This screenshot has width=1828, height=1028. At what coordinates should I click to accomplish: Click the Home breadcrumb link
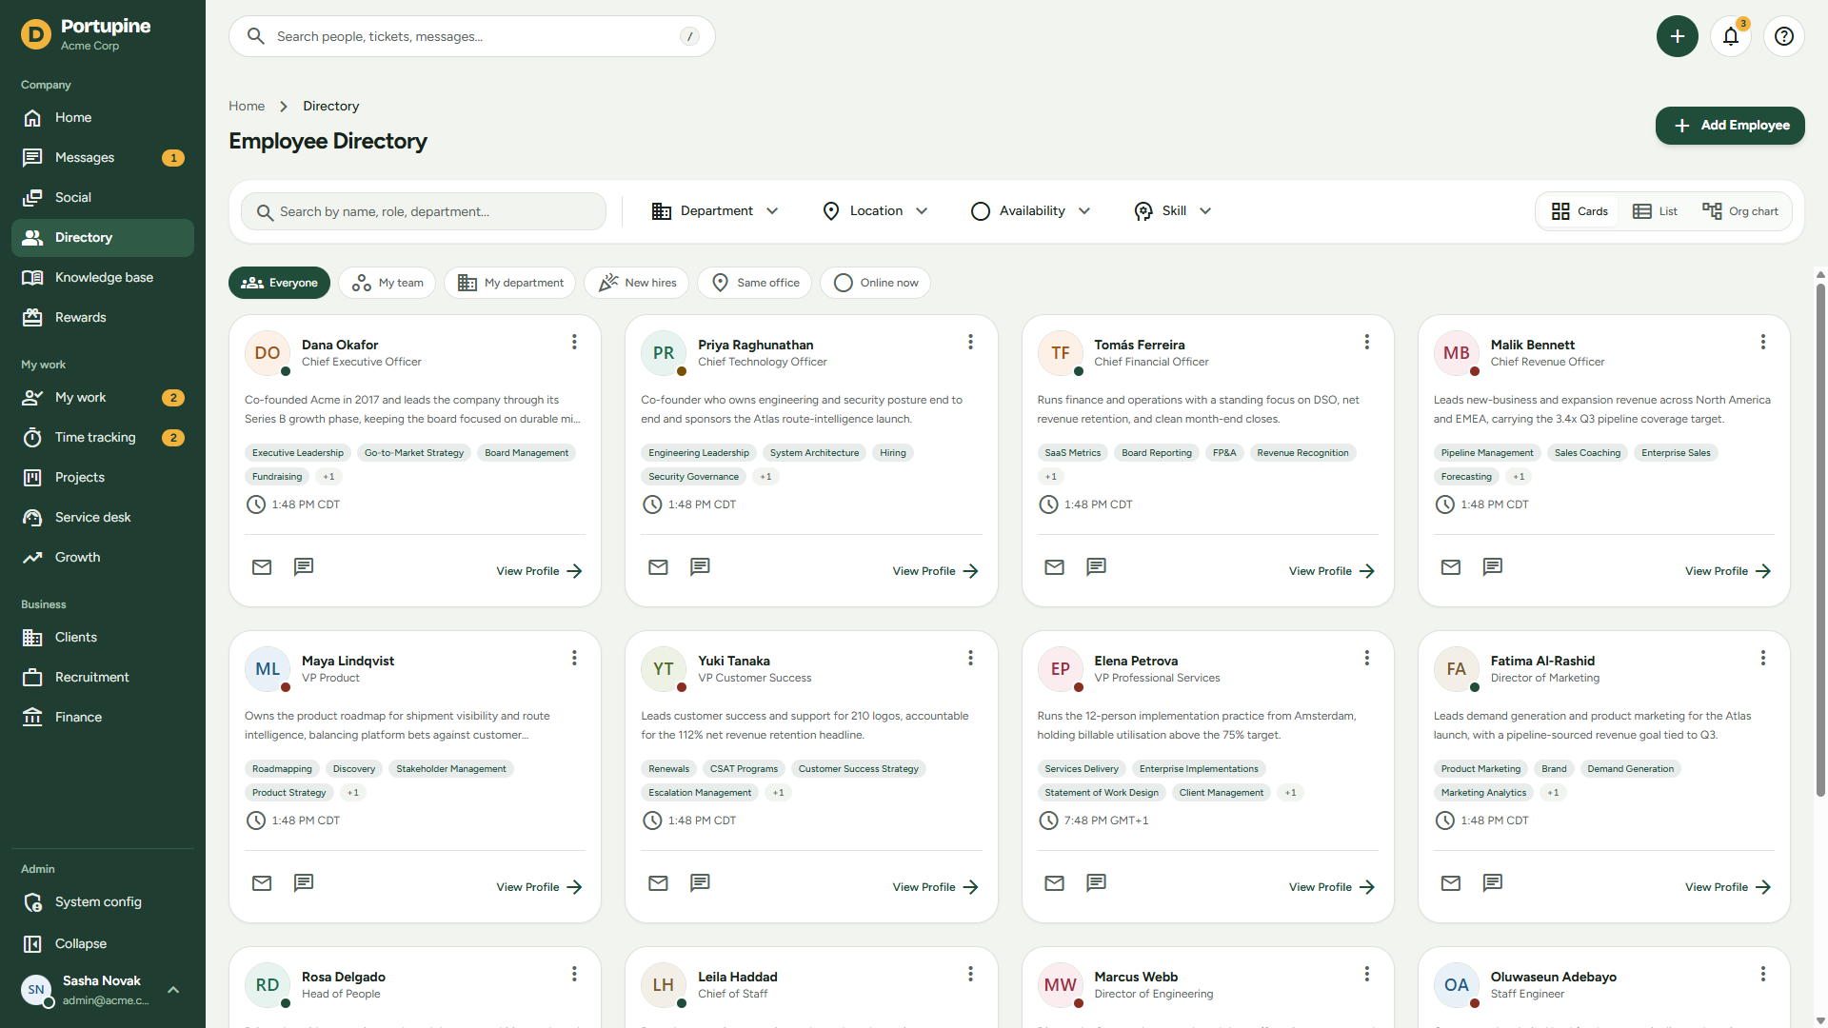pos(247,106)
